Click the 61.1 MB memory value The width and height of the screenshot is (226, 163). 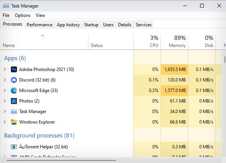tap(178, 101)
